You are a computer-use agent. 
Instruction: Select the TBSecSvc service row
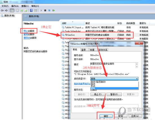[x=105, y=35]
